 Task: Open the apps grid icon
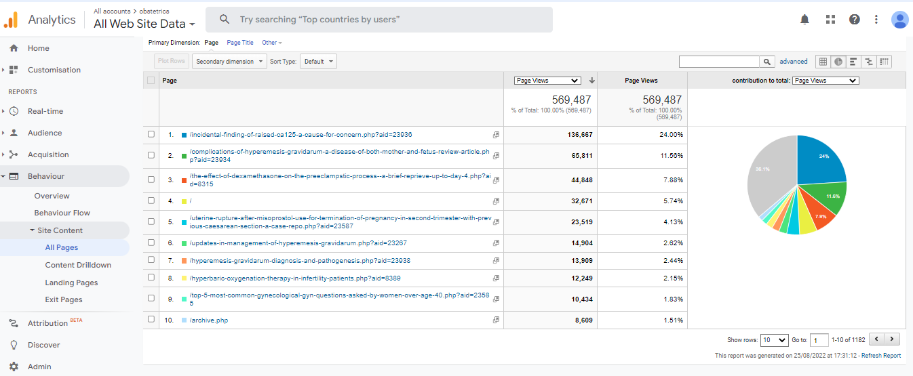click(830, 20)
